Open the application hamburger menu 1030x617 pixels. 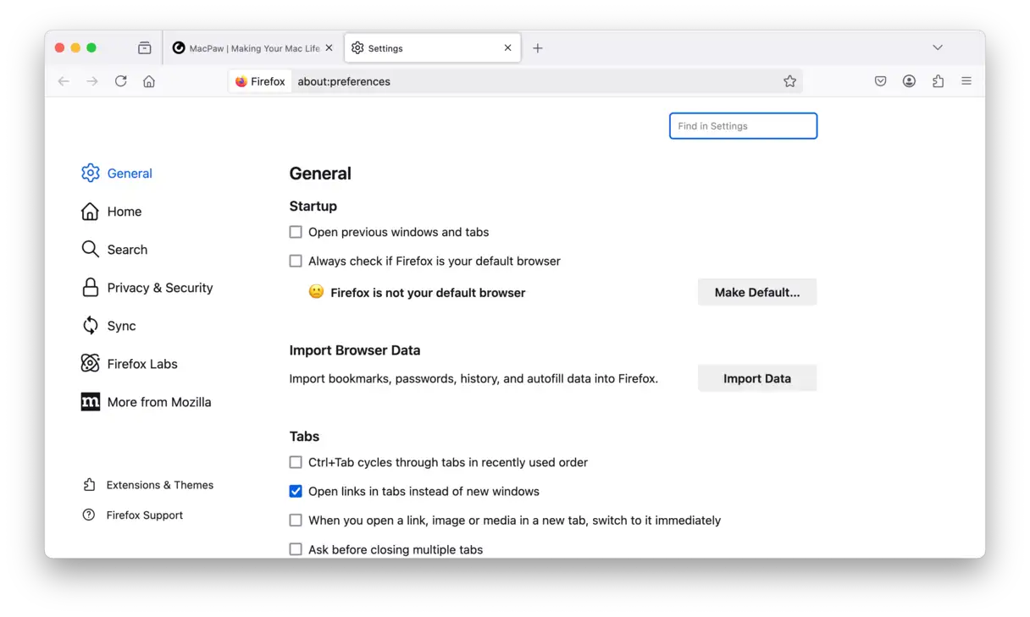[966, 81]
